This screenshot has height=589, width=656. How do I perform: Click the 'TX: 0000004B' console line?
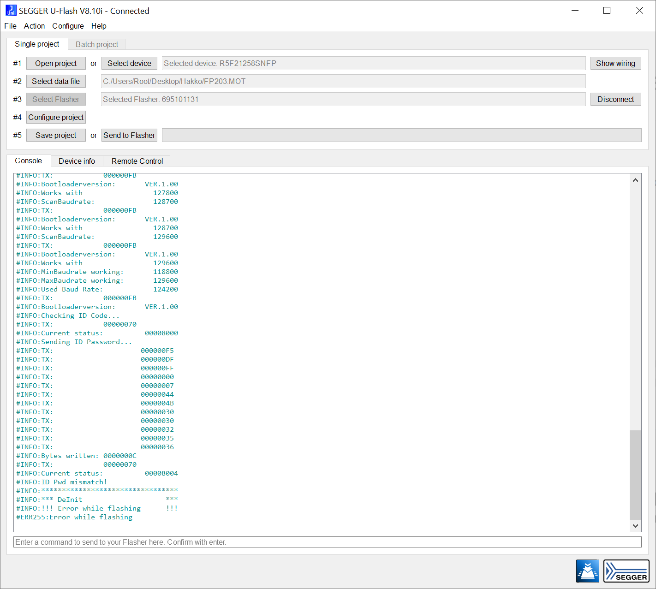tap(95, 403)
